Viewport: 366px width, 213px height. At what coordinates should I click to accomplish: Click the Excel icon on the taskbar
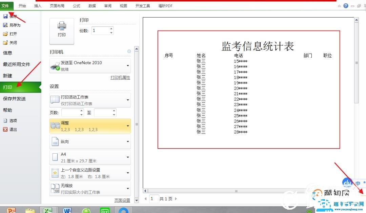click(x=48, y=210)
